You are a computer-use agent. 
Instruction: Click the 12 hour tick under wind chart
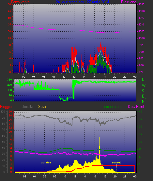tap(74, 77)
